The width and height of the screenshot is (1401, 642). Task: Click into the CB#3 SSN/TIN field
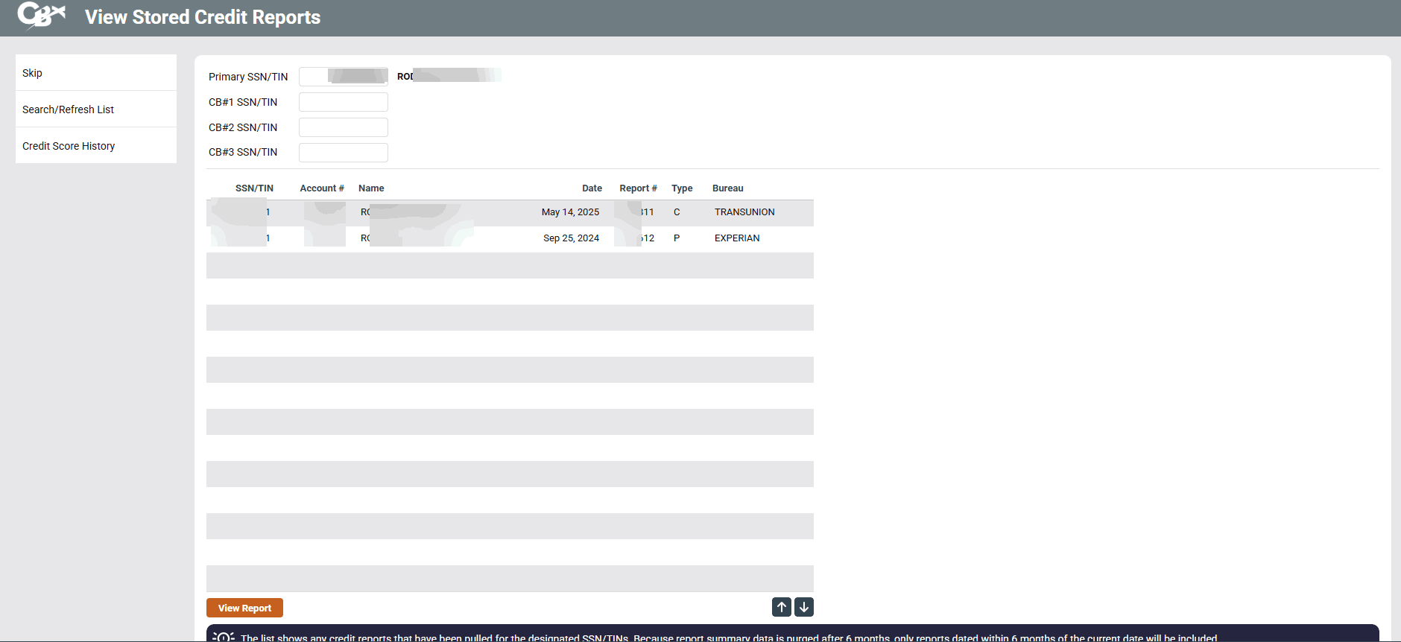pos(343,153)
